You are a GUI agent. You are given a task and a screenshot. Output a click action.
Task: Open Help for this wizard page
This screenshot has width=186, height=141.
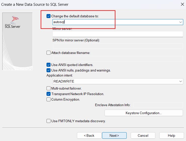(x=171, y=135)
